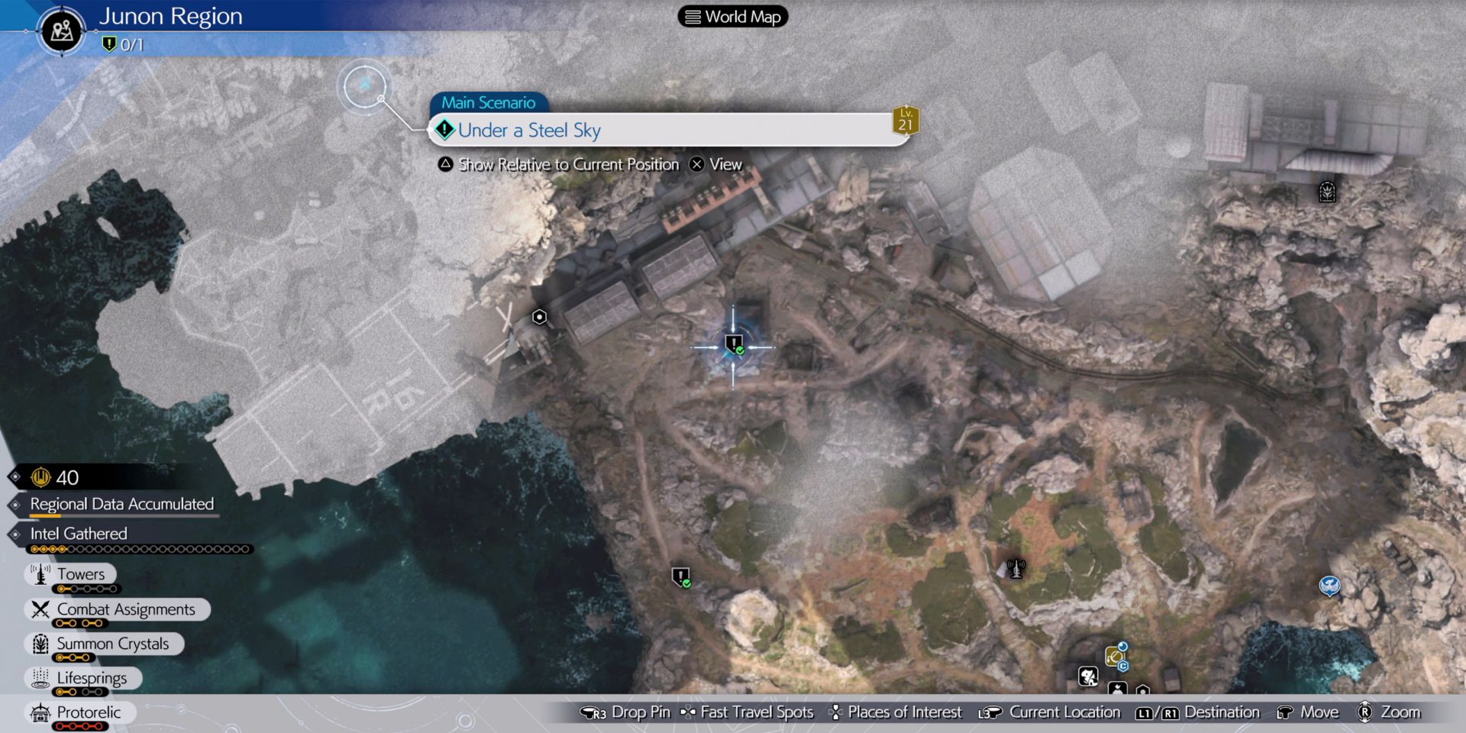1466x733 pixels.
Task: Click the Summon Crystals list icon
Action: (40, 644)
